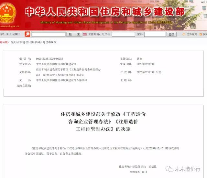This screenshot has height=178, width=207.
Task: Click the national emblem logo
Action: [x=8, y=13]
